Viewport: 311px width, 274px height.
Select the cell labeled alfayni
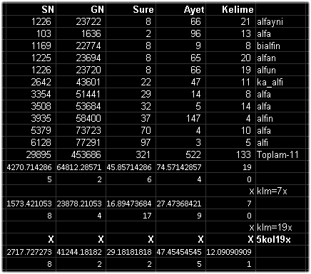coord(280,22)
